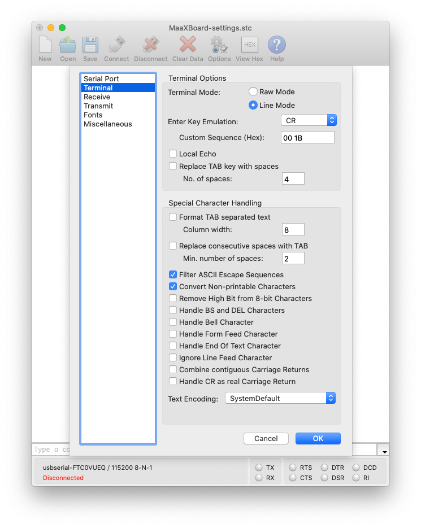Enable Format TAB separated text
Screen dimensions: 421x528
[x=173, y=217]
